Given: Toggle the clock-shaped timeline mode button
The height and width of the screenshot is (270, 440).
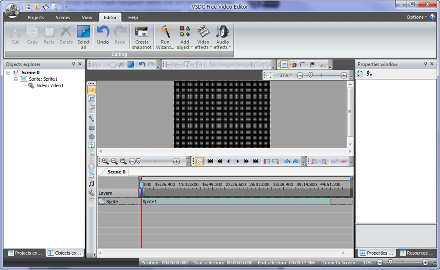Looking at the screenshot, I should [199, 161].
